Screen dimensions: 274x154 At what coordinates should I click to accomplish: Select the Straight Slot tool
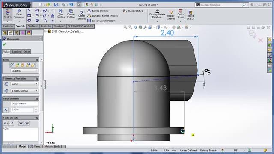pyautogui.click(x=30, y=21)
